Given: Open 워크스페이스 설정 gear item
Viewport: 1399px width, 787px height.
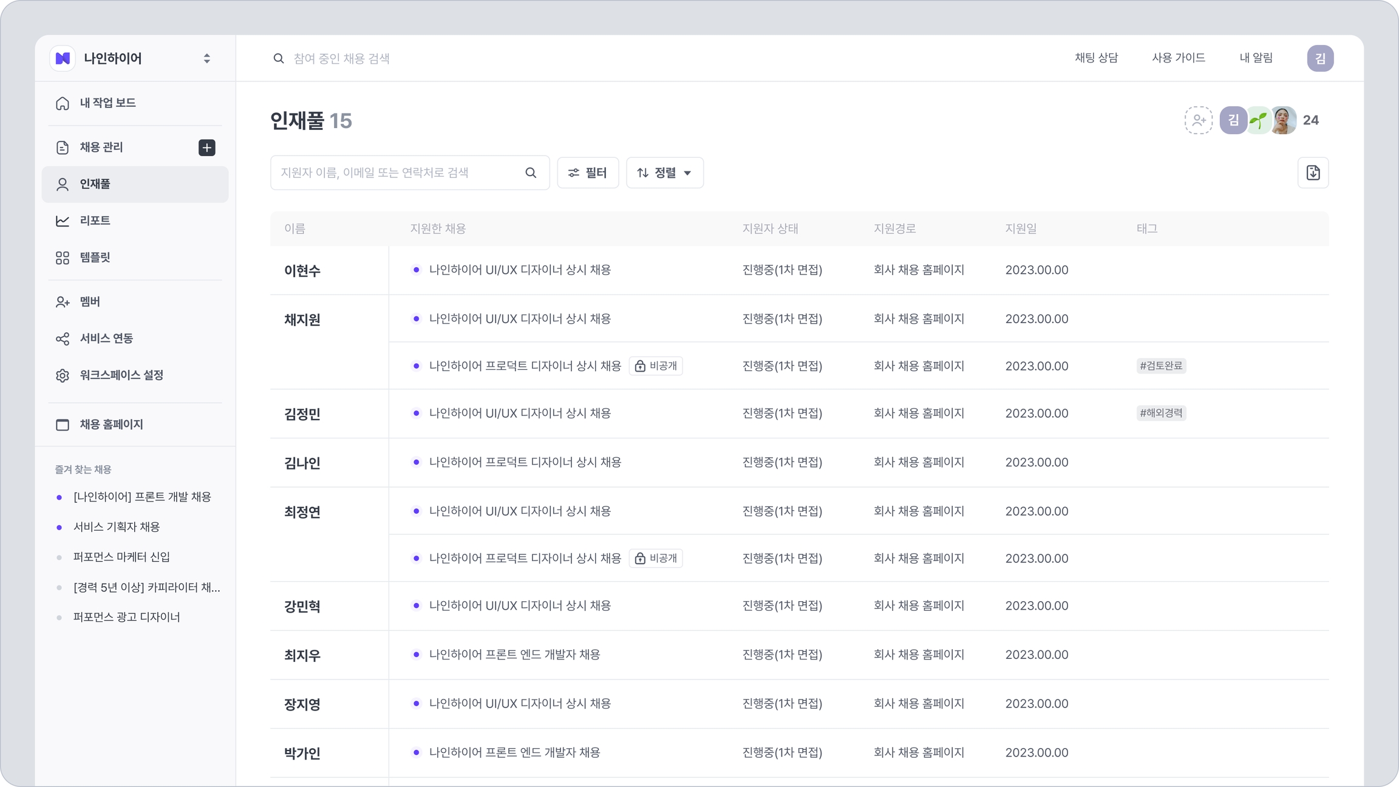Looking at the screenshot, I should (x=121, y=375).
